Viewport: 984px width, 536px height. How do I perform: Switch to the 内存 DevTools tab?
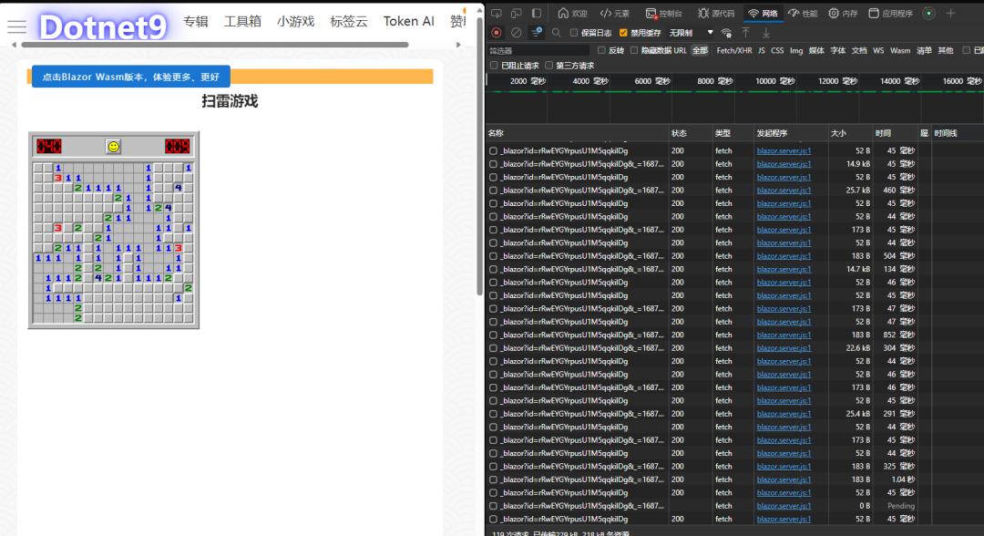click(x=843, y=13)
